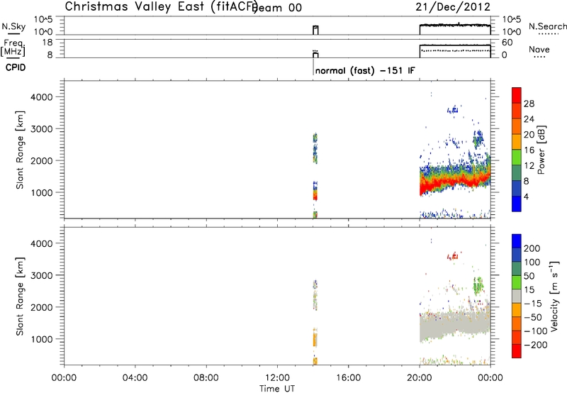Click the noise pulse near 14:00 in N.Sky panel

(315, 30)
